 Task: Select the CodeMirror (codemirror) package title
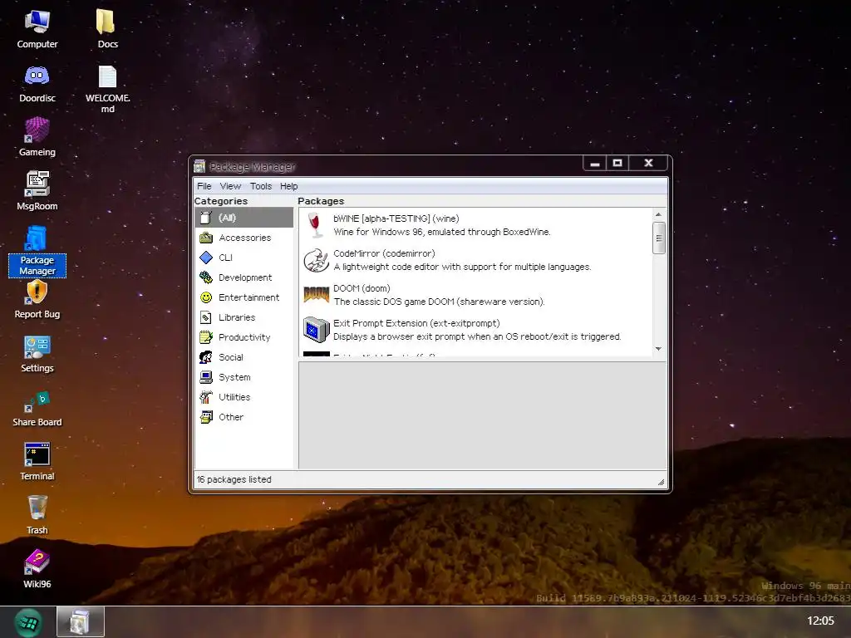pyautogui.click(x=384, y=253)
